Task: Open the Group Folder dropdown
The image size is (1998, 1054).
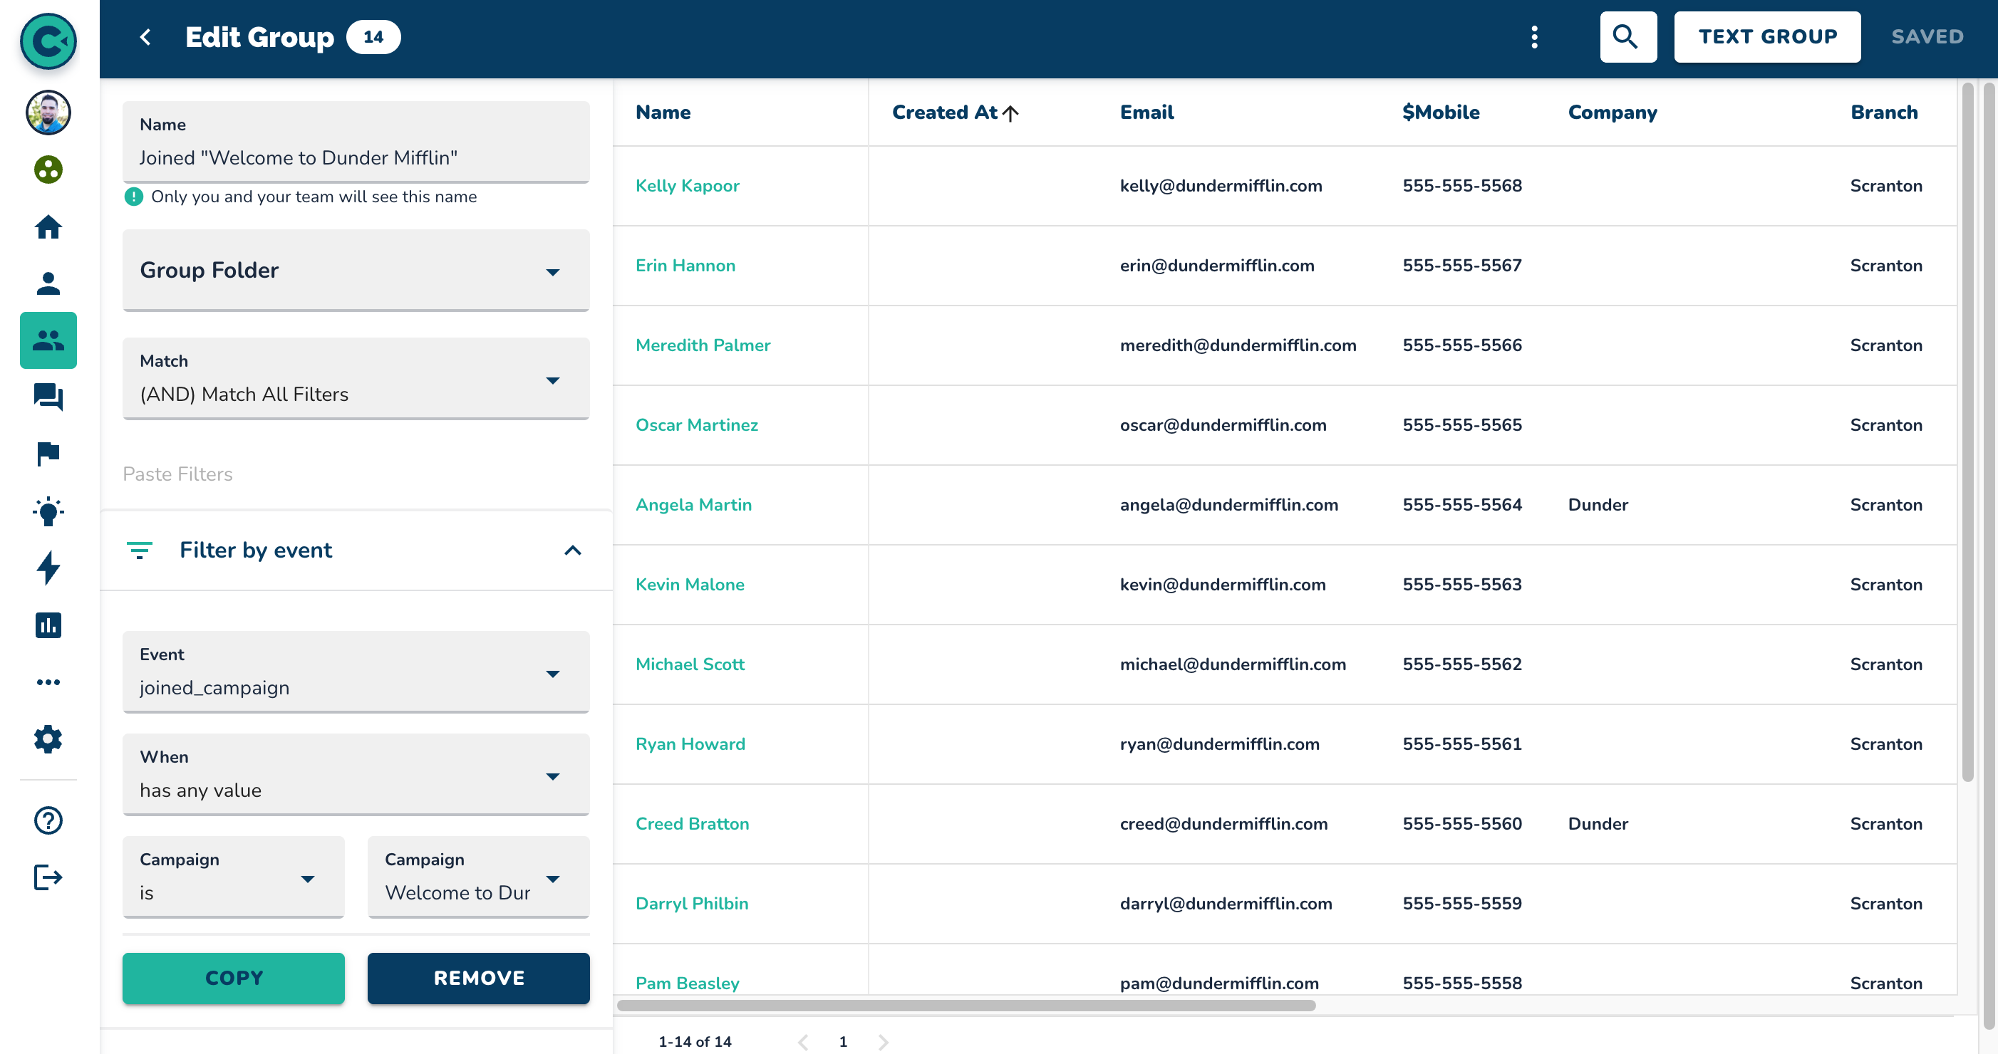Action: tap(356, 271)
